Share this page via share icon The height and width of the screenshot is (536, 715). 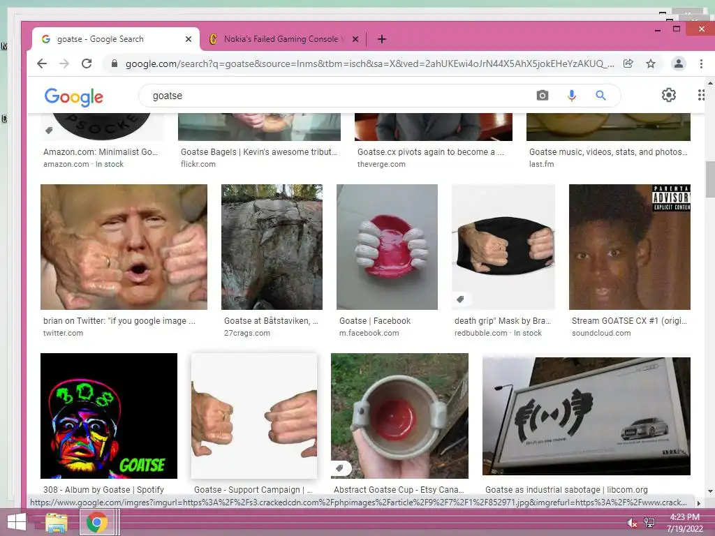click(628, 64)
